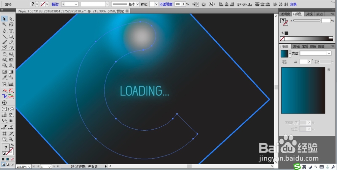Select the Line Segment tool
This screenshot has width=337, height=170.
(x=4, y=37)
